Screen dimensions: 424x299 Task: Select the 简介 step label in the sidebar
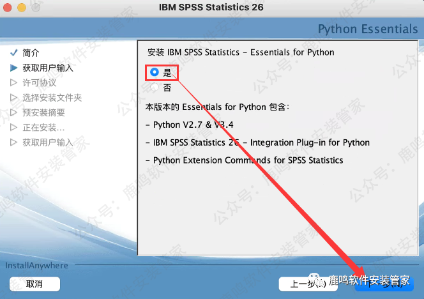coord(31,52)
